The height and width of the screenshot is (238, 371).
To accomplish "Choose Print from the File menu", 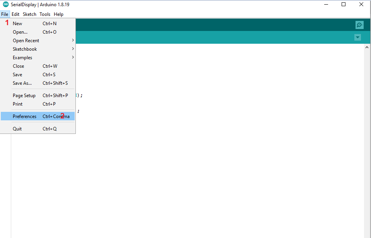I will tap(38, 104).
